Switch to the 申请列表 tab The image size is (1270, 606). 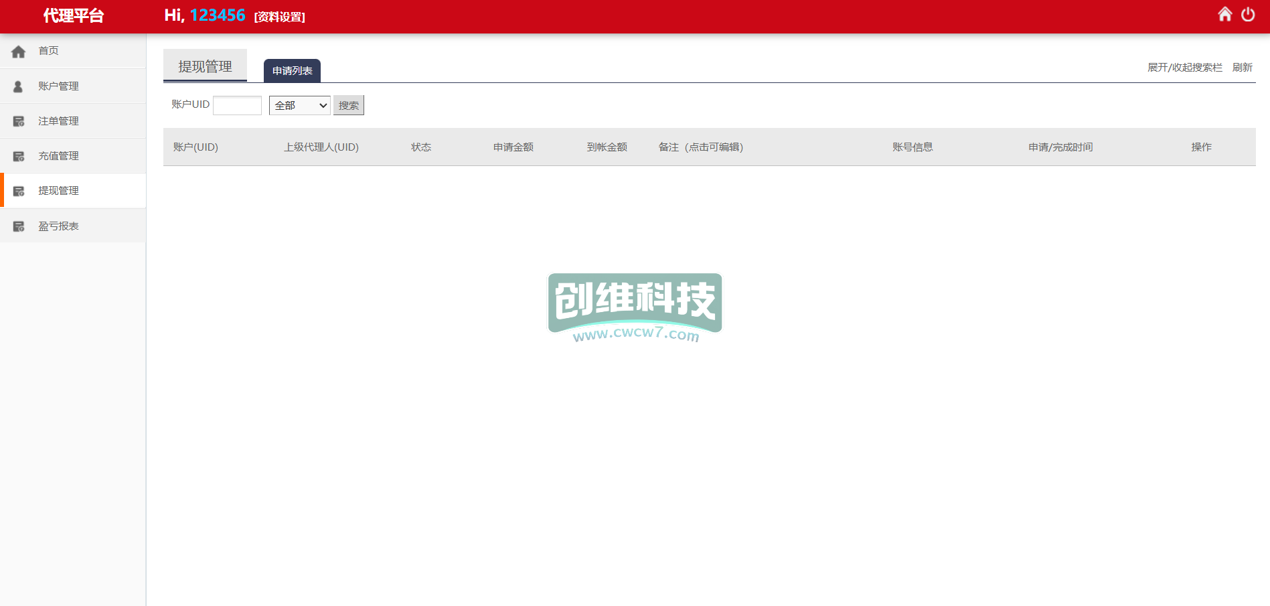tap(292, 70)
